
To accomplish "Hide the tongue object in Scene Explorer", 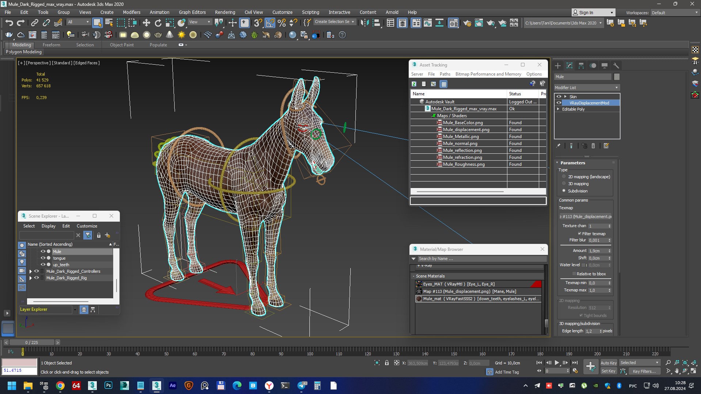I will tap(43, 258).
